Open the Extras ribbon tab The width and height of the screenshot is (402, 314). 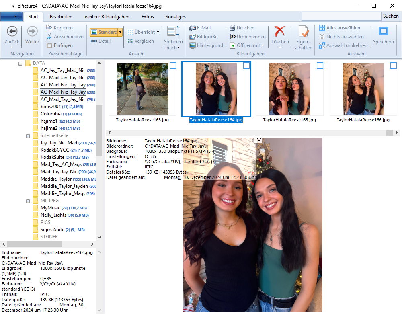pyautogui.click(x=148, y=17)
